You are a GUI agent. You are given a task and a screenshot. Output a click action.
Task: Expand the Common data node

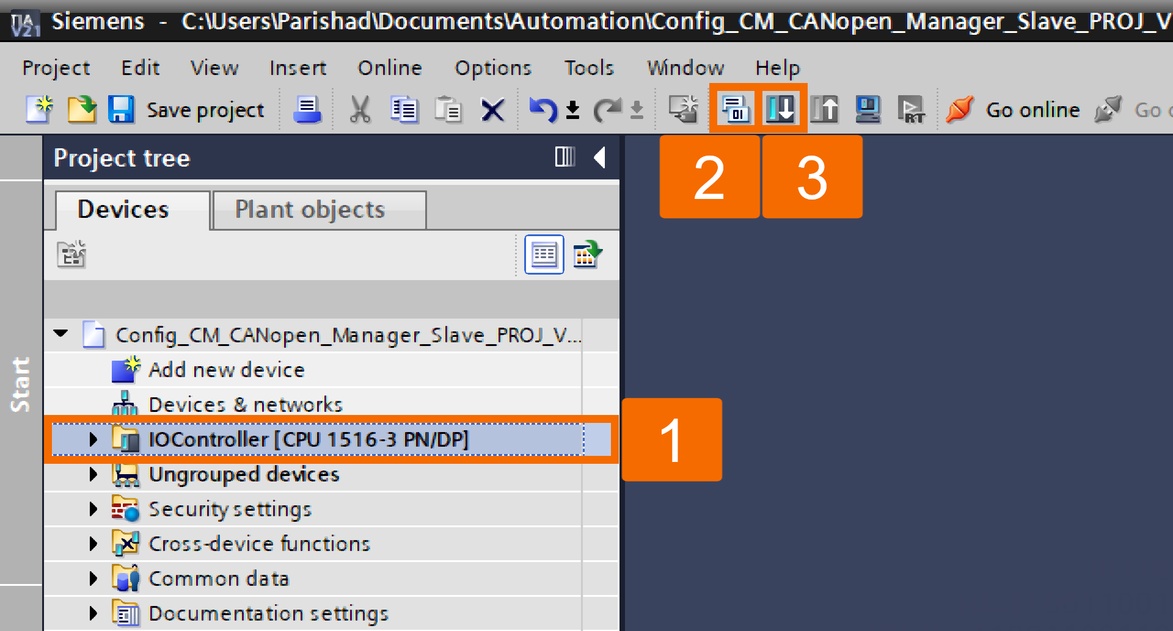click(x=93, y=579)
